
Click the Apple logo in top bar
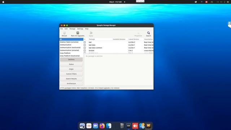[3, 2]
